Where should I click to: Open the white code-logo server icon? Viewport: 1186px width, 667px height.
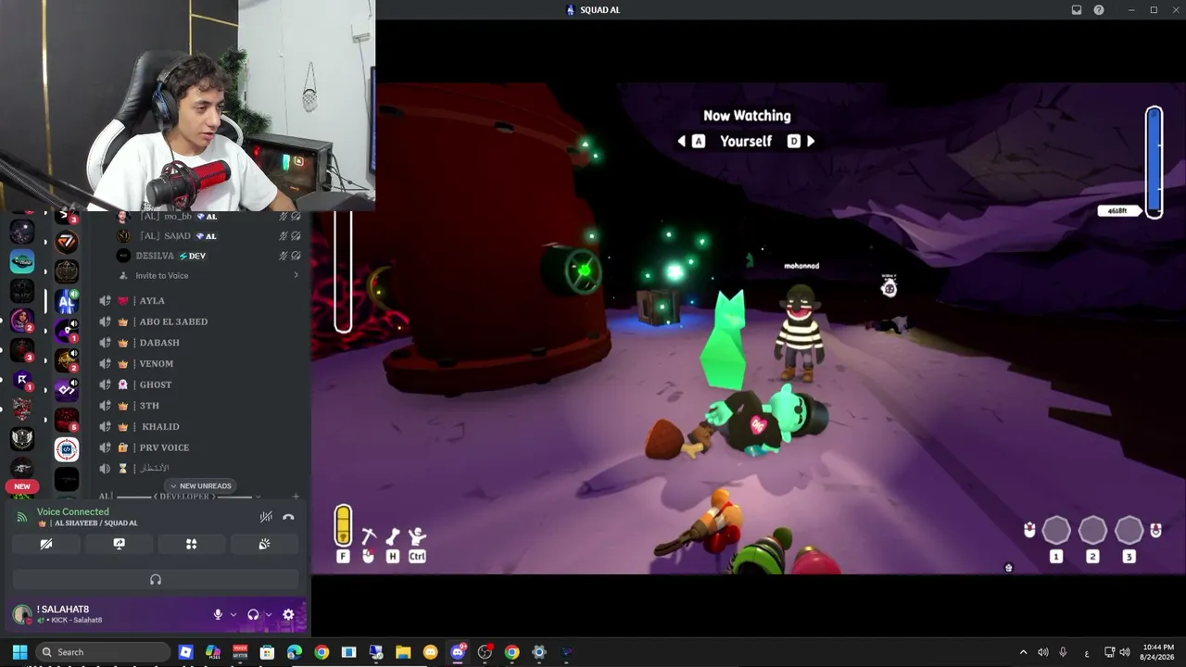(x=66, y=450)
